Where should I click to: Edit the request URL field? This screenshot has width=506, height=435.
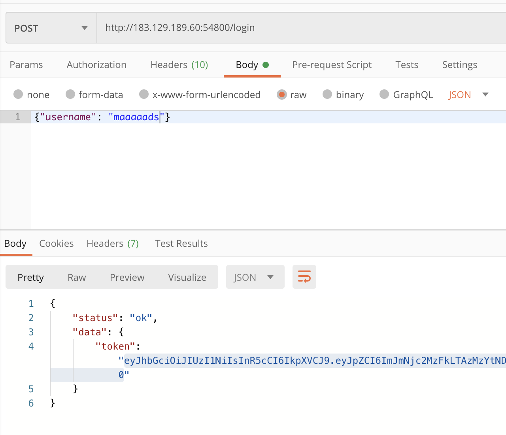pos(301,28)
